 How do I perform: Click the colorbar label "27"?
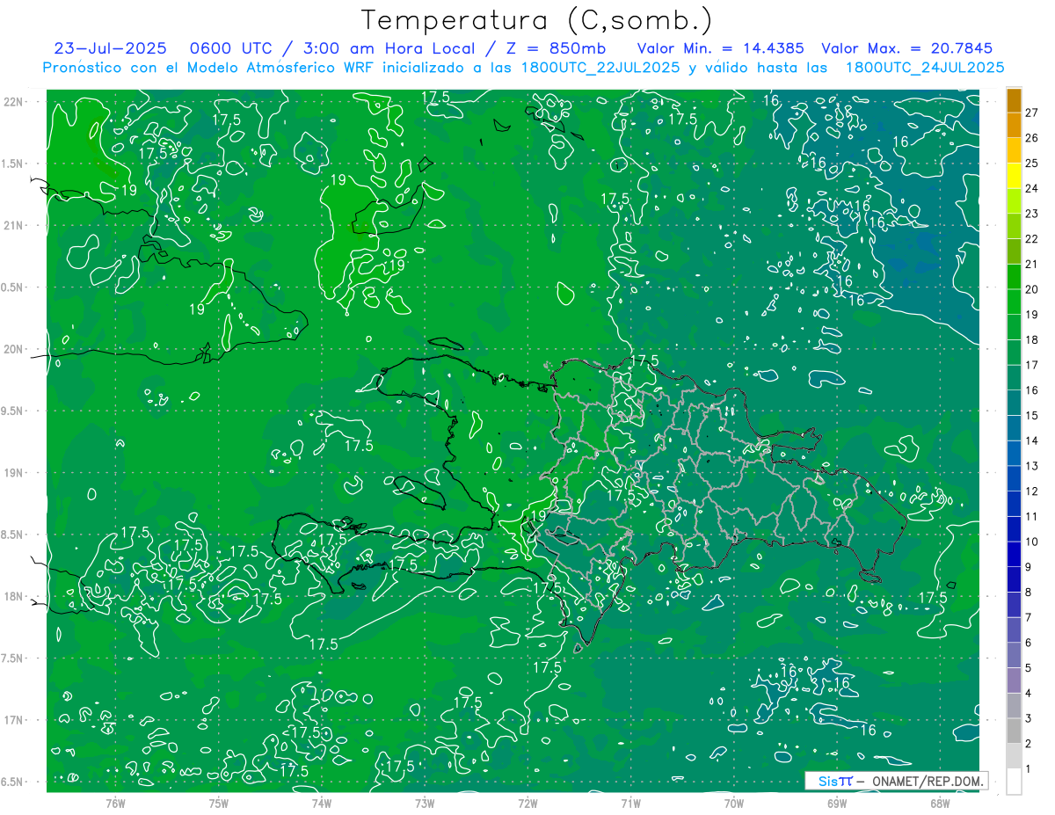[1032, 112]
